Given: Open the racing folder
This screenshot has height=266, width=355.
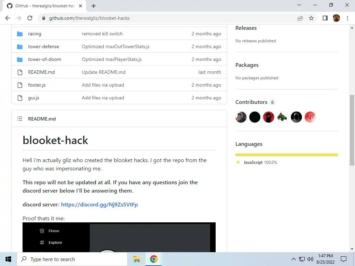Looking at the screenshot, I should click(34, 34).
